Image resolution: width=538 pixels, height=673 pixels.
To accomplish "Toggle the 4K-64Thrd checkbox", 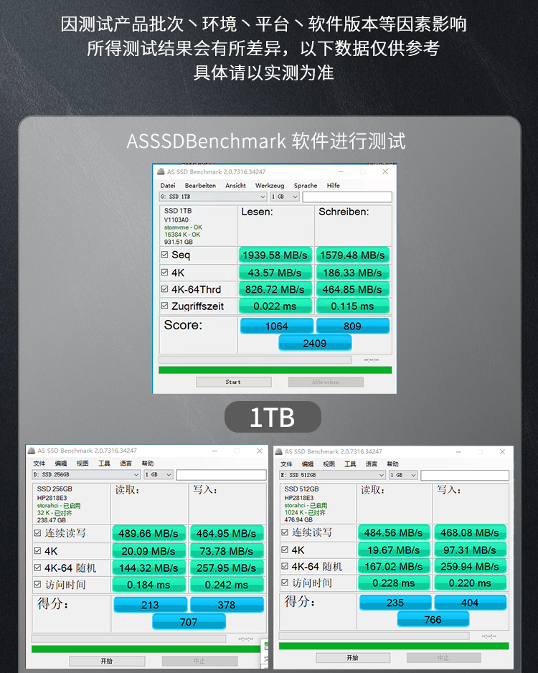I will 164,289.
